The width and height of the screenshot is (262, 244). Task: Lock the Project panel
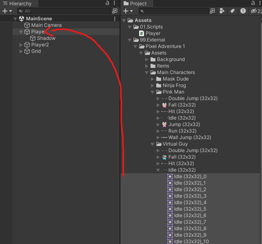[x=253, y=3]
